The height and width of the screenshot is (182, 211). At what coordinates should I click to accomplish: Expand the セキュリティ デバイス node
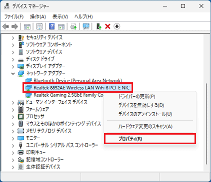[x=13, y=38]
